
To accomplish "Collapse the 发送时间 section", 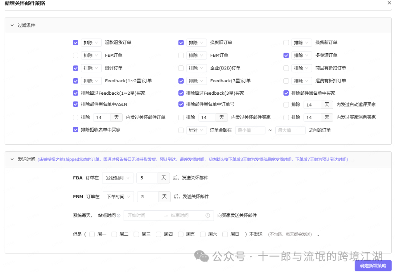I will tap(12, 159).
